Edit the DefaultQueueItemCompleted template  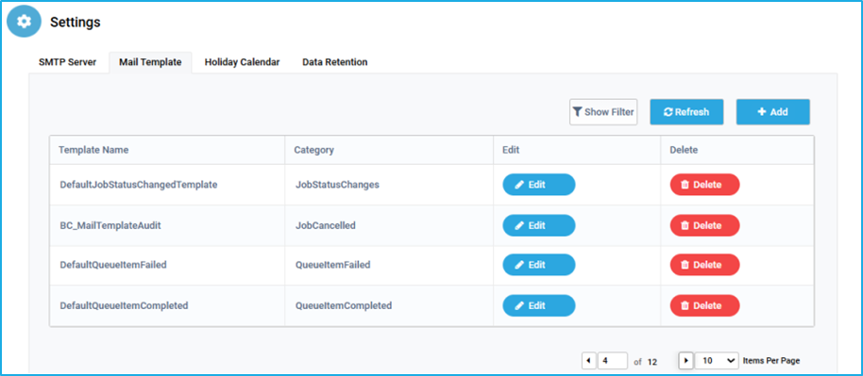coord(539,305)
